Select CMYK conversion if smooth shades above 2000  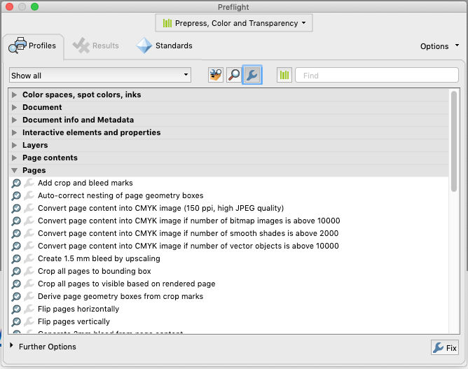188,233
